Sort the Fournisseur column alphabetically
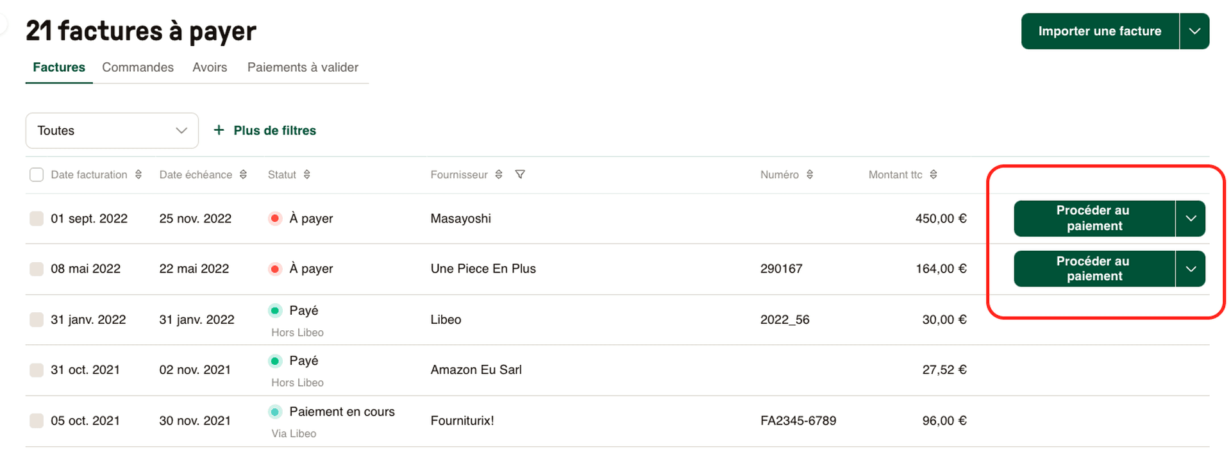 (500, 174)
